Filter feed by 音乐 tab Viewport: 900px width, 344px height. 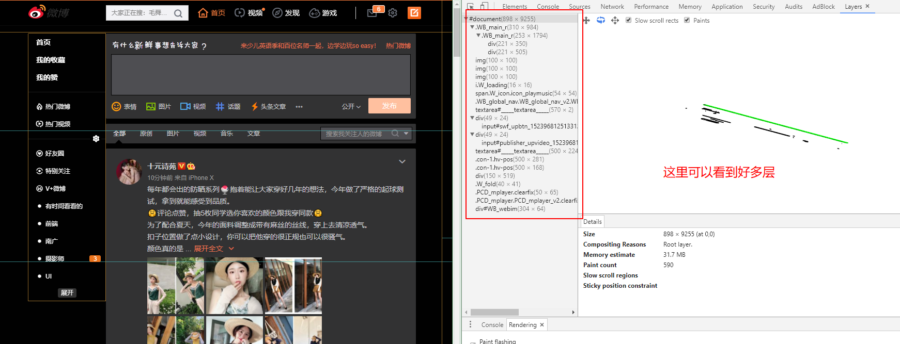pos(227,133)
